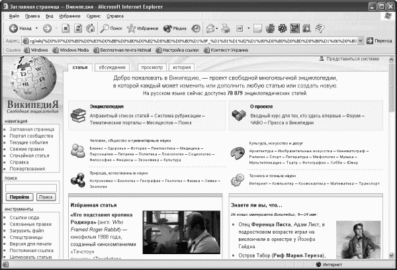This screenshot has height=270, width=397.
Task: Click the Print icon in toolbar
Action: [226, 28]
